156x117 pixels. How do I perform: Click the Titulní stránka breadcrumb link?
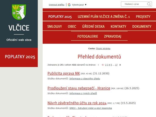coord(103,48)
